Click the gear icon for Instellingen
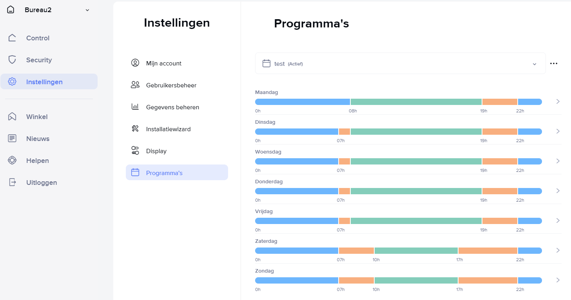The width and height of the screenshot is (571, 300). click(x=12, y=82)
